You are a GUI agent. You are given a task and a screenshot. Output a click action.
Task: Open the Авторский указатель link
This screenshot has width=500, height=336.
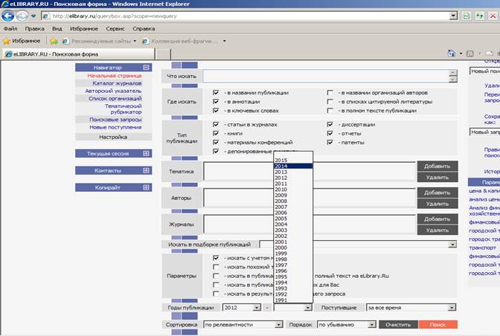click(113, 91)
